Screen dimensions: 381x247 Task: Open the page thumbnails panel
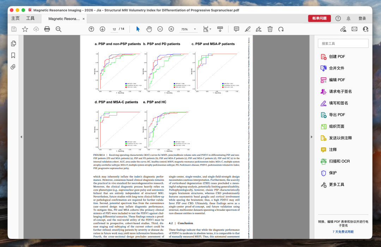coord(13,43)
